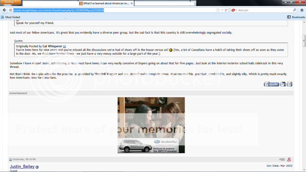Click the Ask.com search magnifier icon
Viewport: 306px width, 172px height.
coord(295,10)
